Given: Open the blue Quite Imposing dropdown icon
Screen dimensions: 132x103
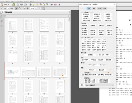Looking at the screenshot, I should [51, 5].
